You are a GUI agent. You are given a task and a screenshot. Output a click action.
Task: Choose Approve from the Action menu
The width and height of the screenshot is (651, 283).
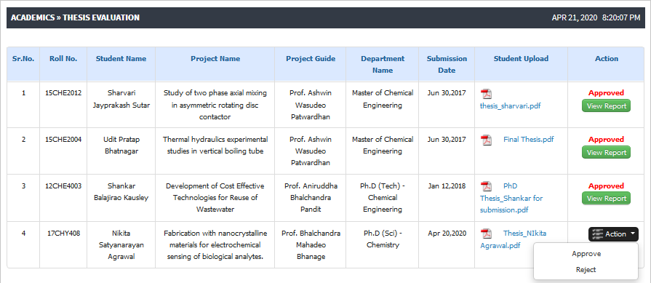pos(586,254)
